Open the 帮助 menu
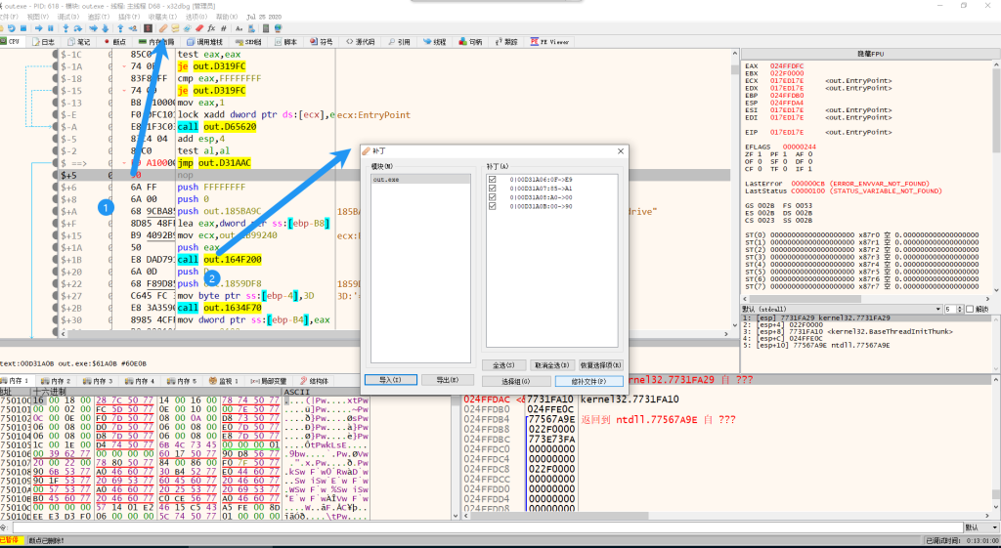 click(x=227, y=16)
